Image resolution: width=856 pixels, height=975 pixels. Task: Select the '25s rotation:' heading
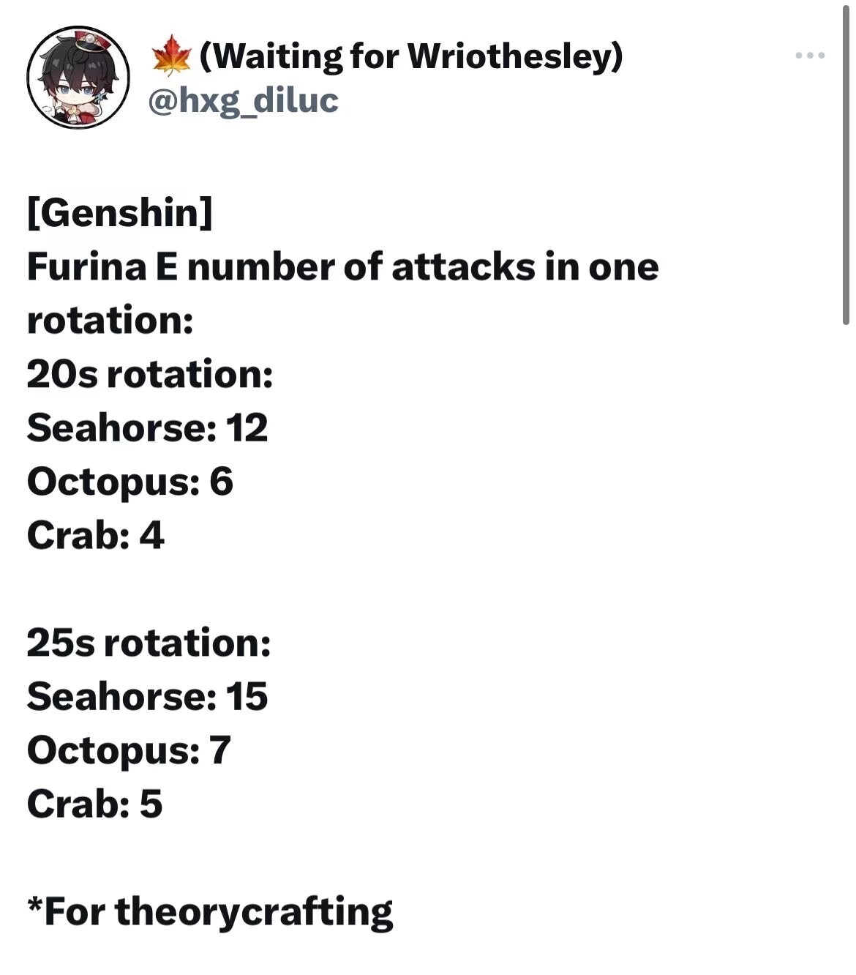click(x=149, y=643)
